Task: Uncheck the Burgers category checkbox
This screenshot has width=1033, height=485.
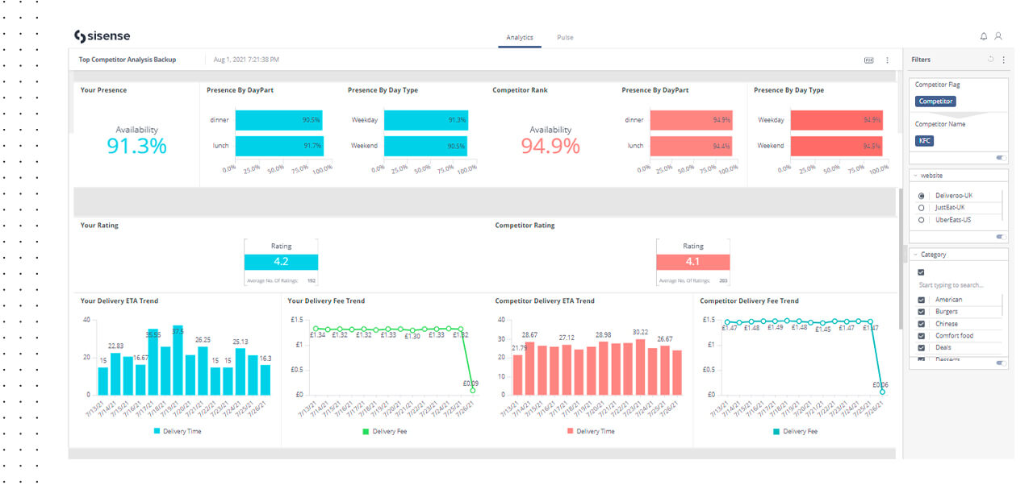Action: [x=922, y=312]
